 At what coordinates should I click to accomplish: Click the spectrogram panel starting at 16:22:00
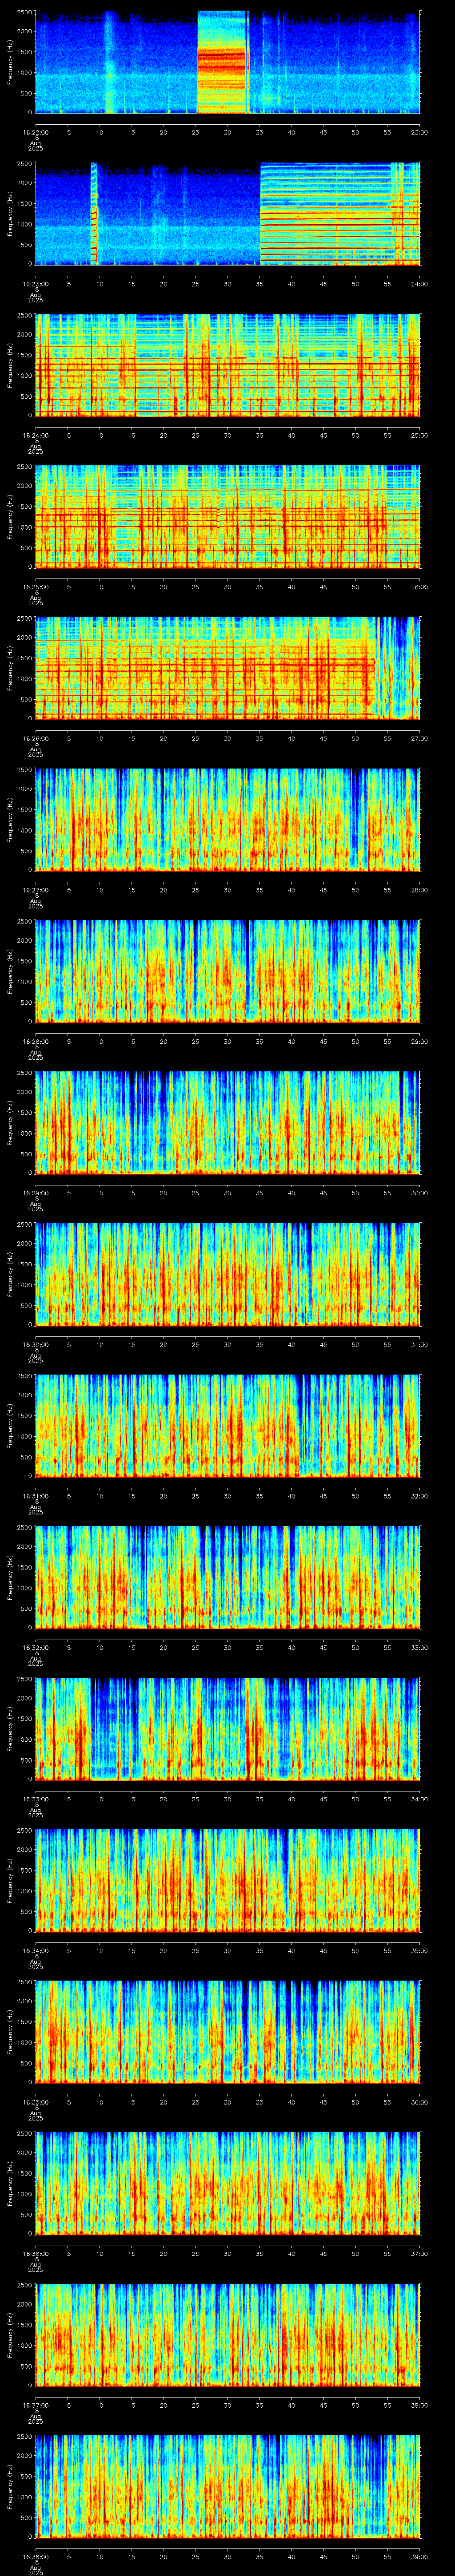tap(228, 62)
